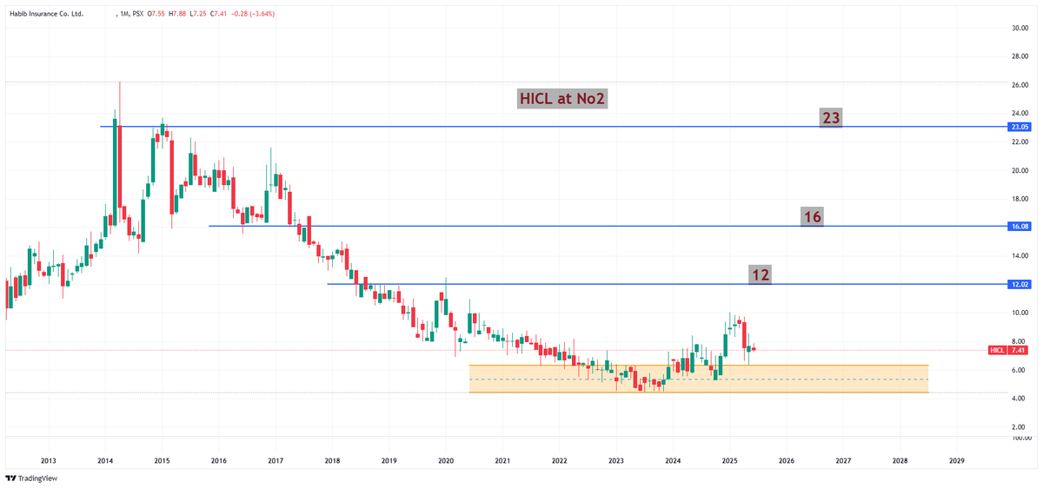This screenshot has width=1043, height=488.
Task: Select the Habib Insurance Co. Ltd. symbol title
Action: (45, 14)
